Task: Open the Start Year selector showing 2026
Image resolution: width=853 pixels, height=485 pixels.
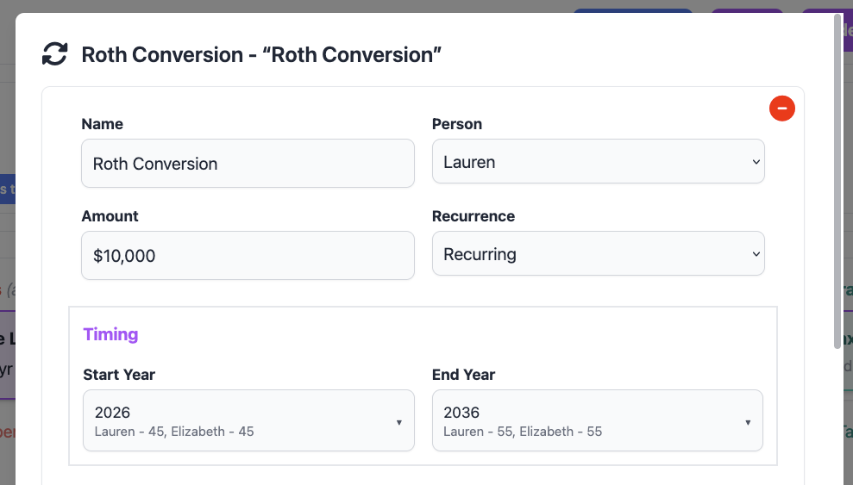Action: click(x=248, y=420)
